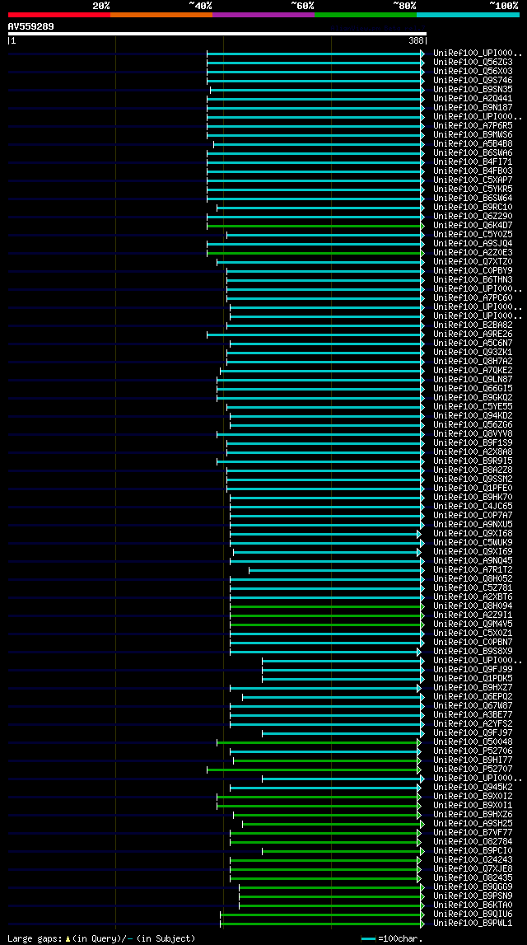
Task: Select hit label UniRef100_B4FI71
Action: point(473,161)
